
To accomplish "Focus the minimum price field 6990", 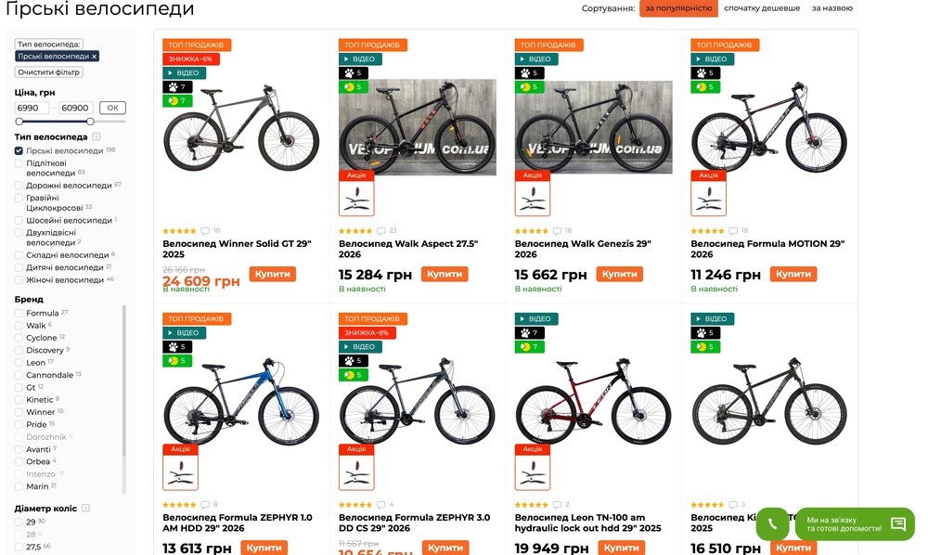I will 32,108.
